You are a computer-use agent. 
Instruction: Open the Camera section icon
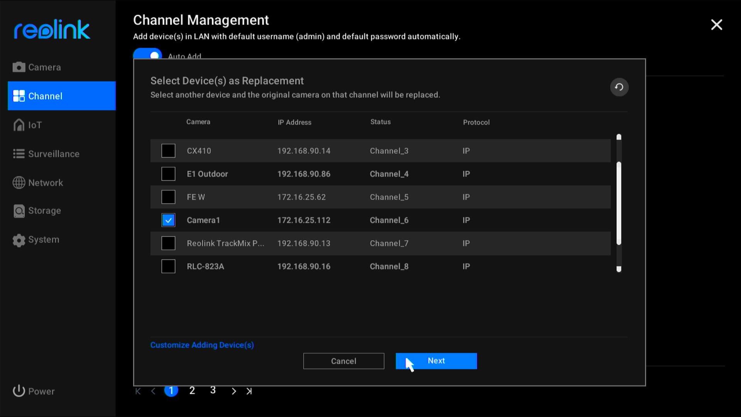[19, 67]
